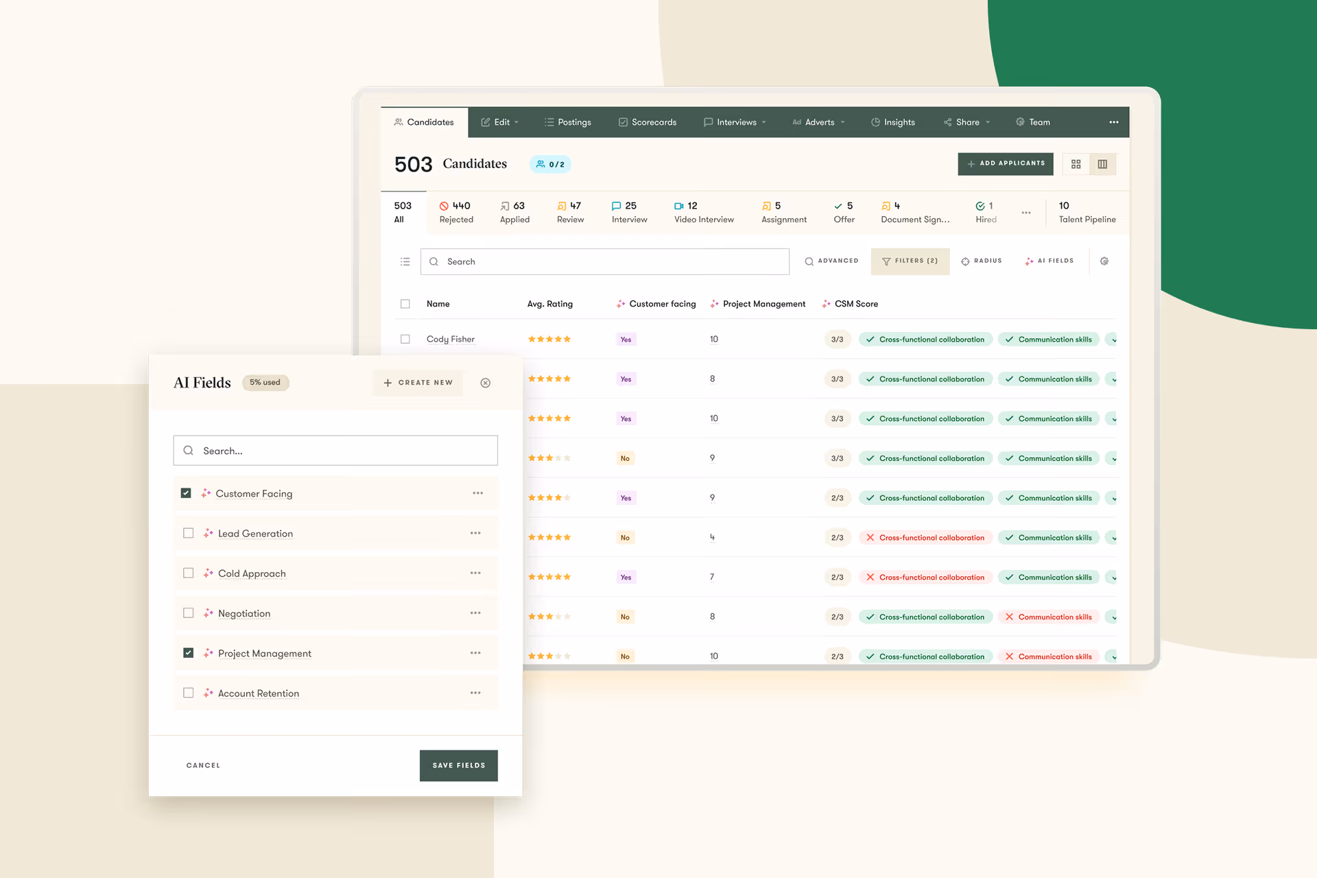The image size is (1317, 878).
Task: Focus the main candidate Search field
Action: (604, 261)
